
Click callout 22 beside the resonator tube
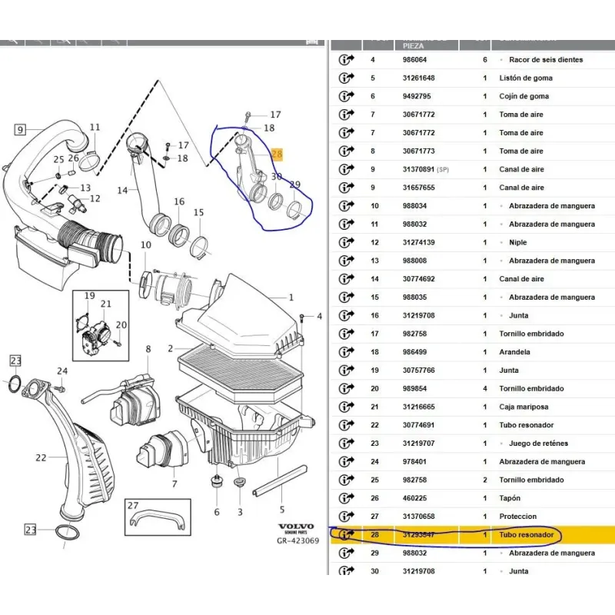(x=41, y=458)
